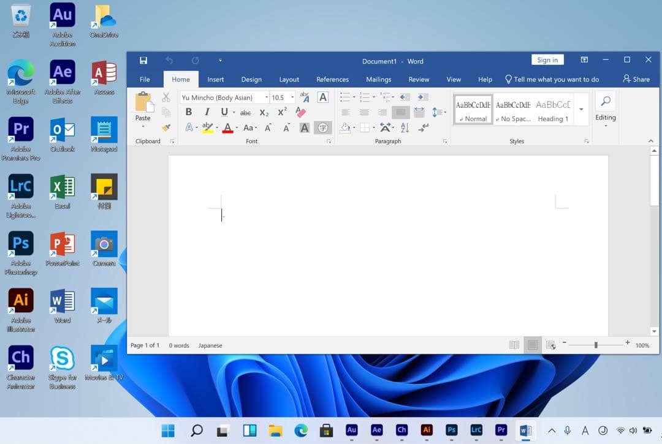
Task: Switch to the Layout tab
Action: (289, 79)
